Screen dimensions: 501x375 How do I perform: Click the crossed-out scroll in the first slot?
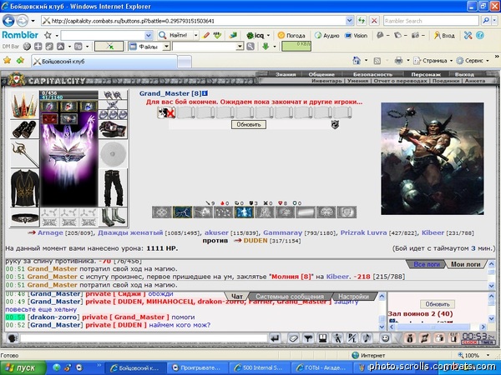point(166,112)
